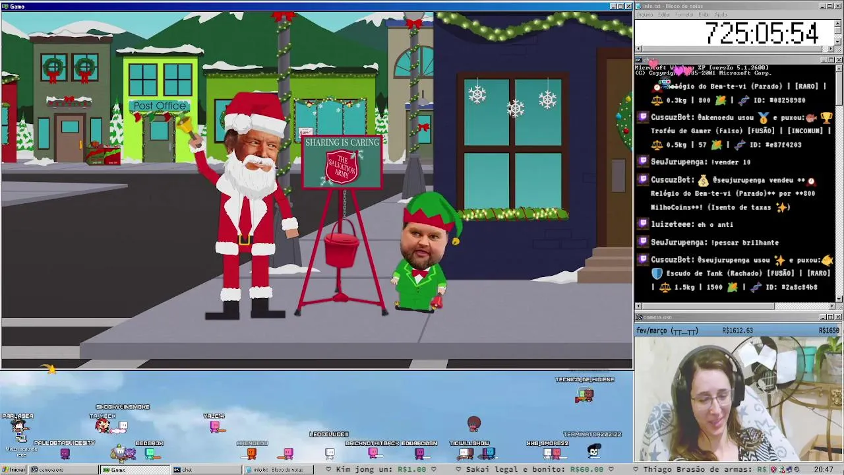Click the AKENOEDU orange avatar

tap(251, 453)
